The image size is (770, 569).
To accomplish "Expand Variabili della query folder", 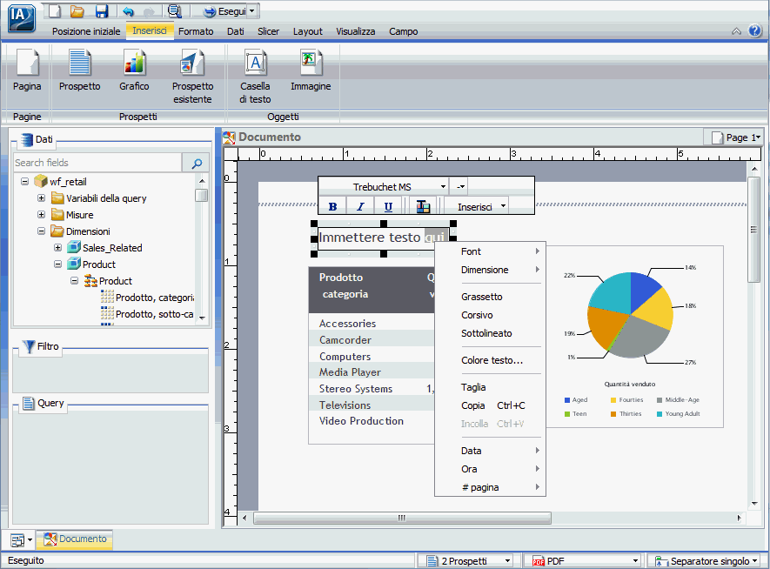I will (x=41, y=198).
